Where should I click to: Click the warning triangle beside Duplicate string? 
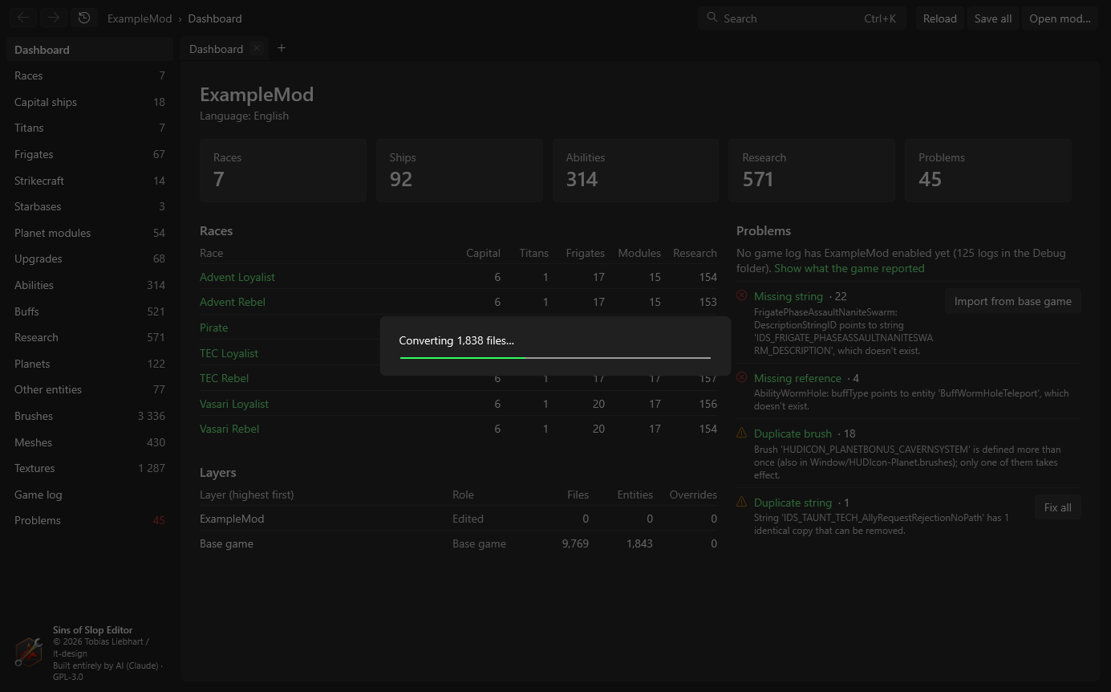(742, 503)
